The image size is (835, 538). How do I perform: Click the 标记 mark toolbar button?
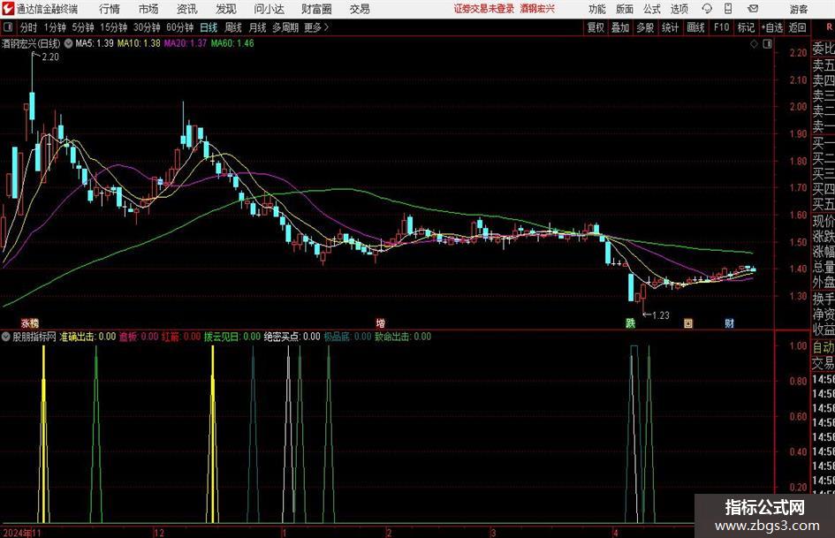point(746,27)
